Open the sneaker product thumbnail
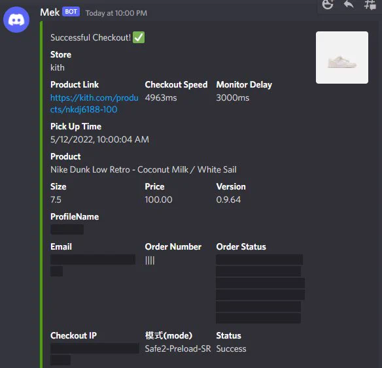382x368 pixels. 342,58
